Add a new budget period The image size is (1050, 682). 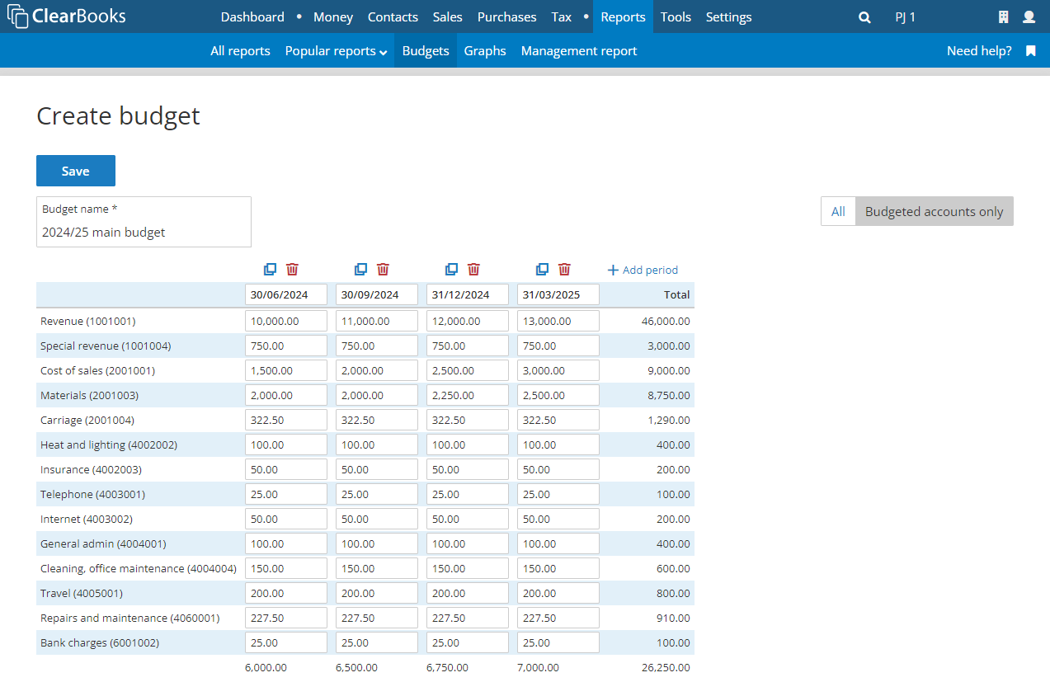tap(642, 269)
